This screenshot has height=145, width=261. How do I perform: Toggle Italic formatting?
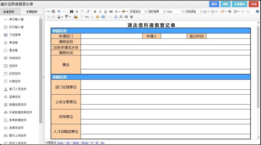pos(100,12)
